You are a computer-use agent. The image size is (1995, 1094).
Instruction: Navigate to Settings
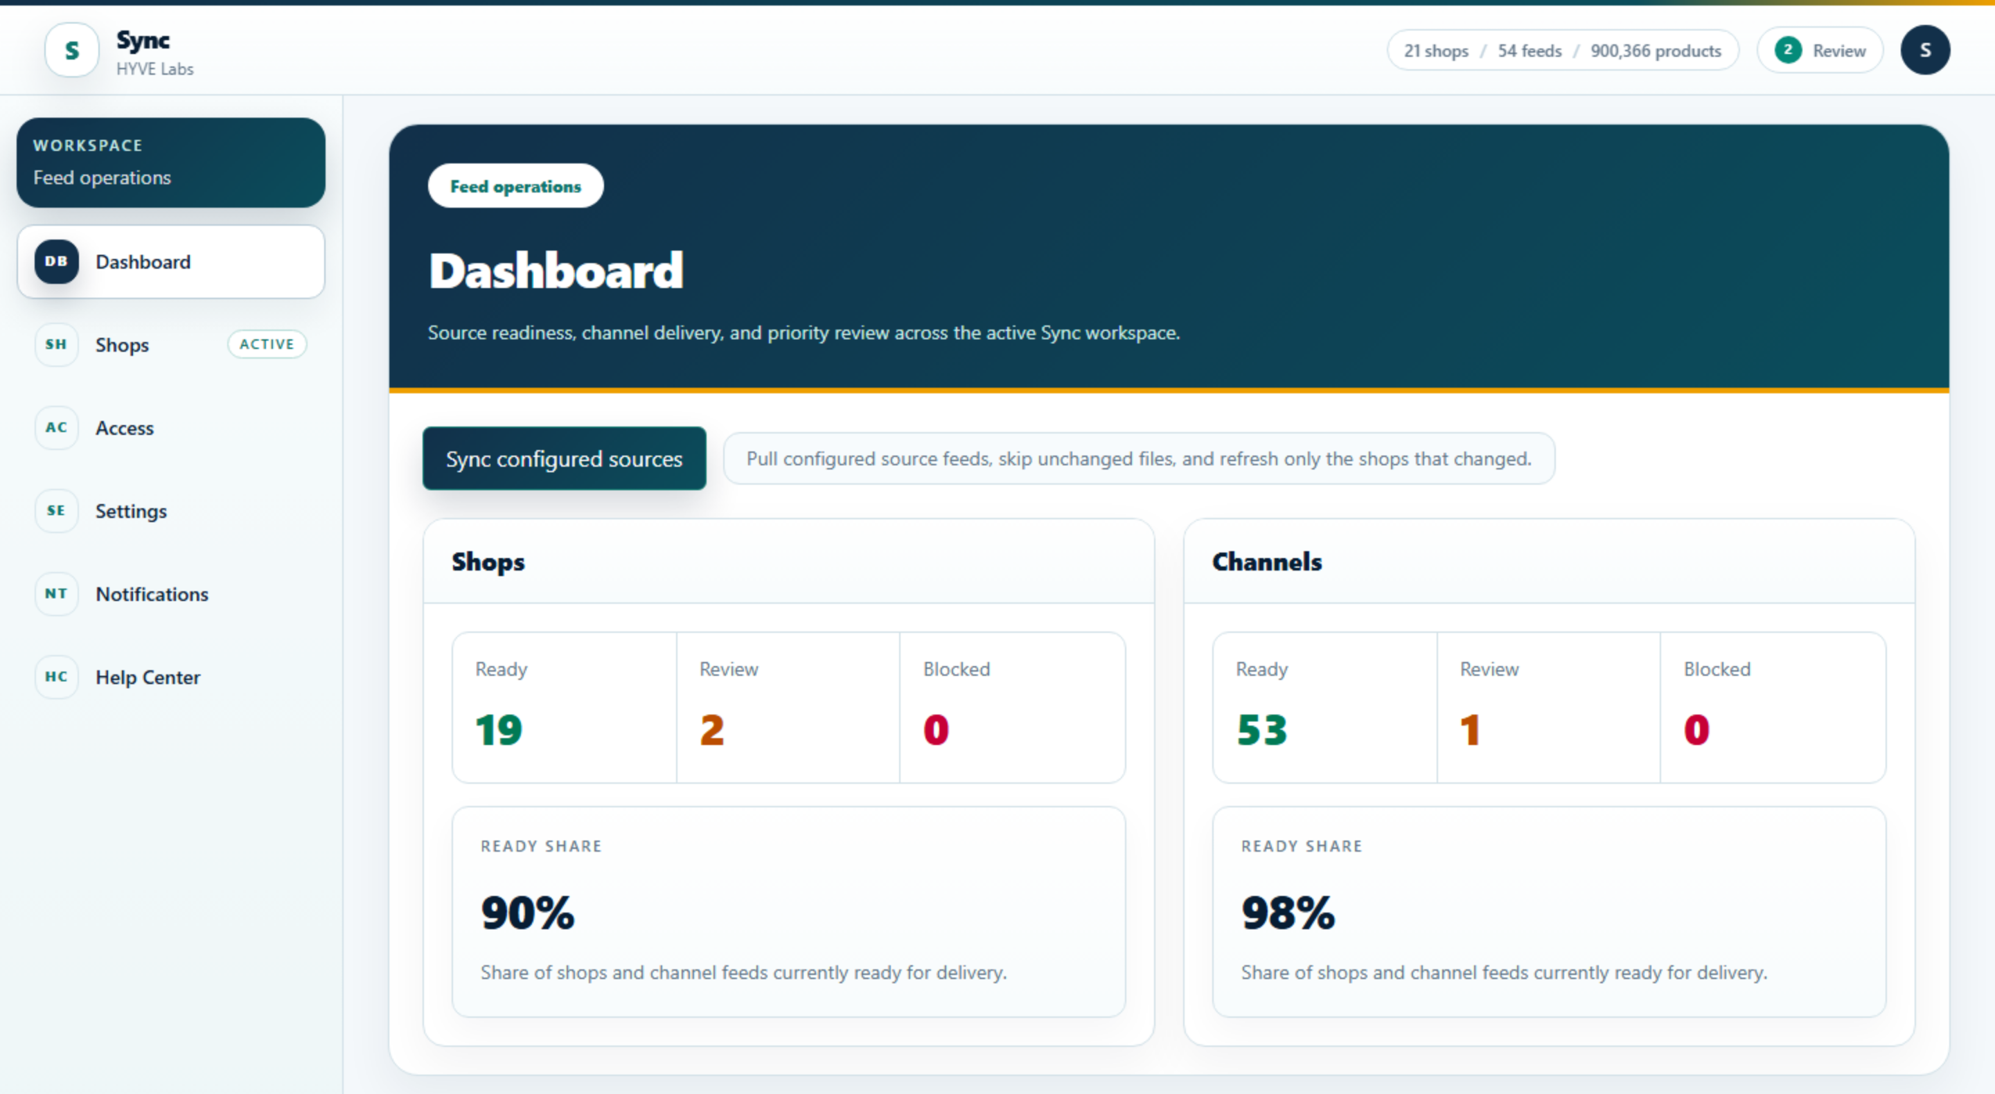[171, 511]
